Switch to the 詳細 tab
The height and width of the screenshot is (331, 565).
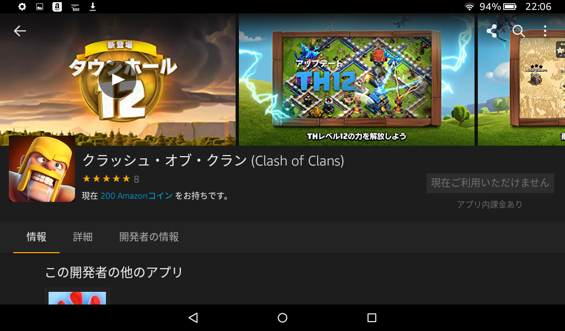[83, 237]
